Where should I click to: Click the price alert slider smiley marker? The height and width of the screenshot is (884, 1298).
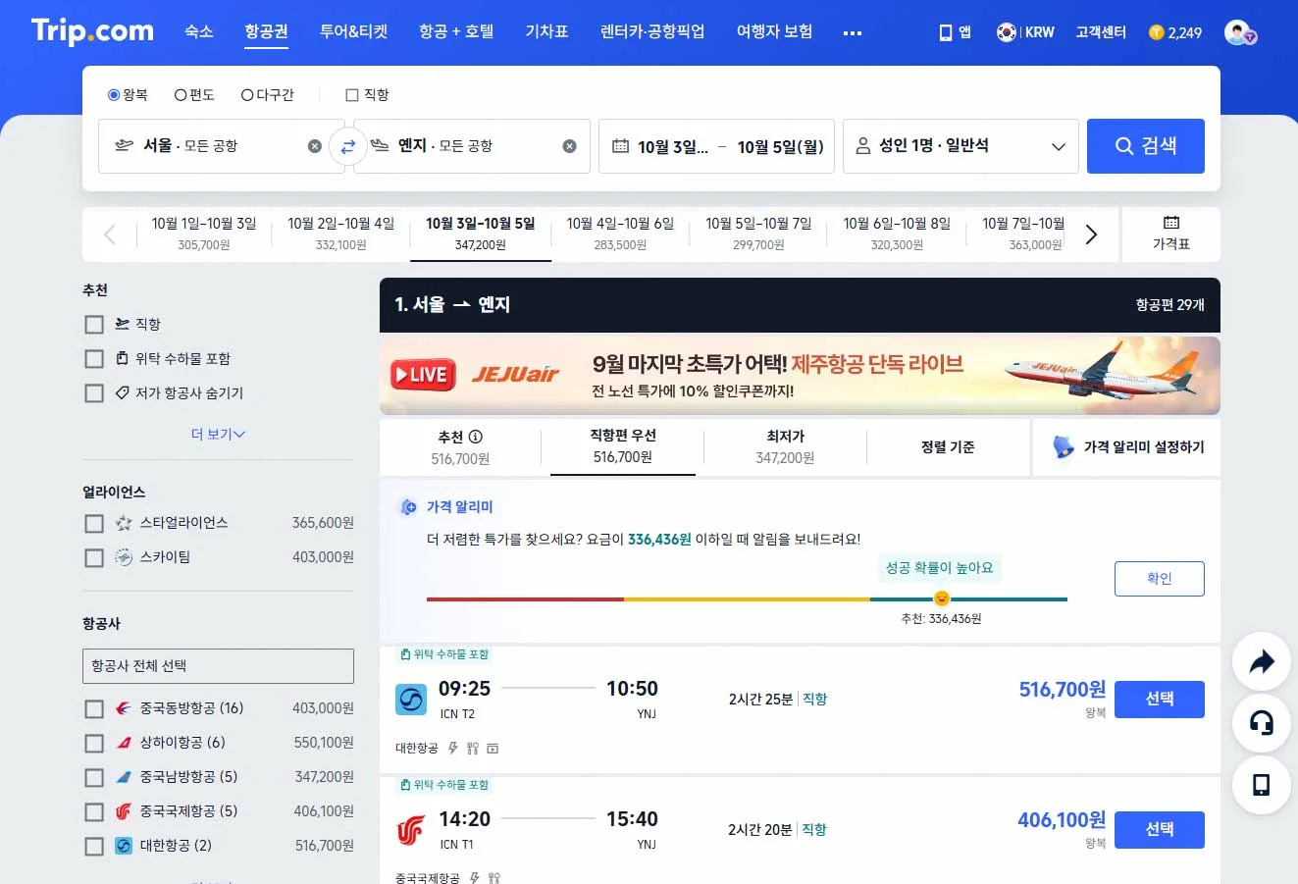[x=942, y=598]
